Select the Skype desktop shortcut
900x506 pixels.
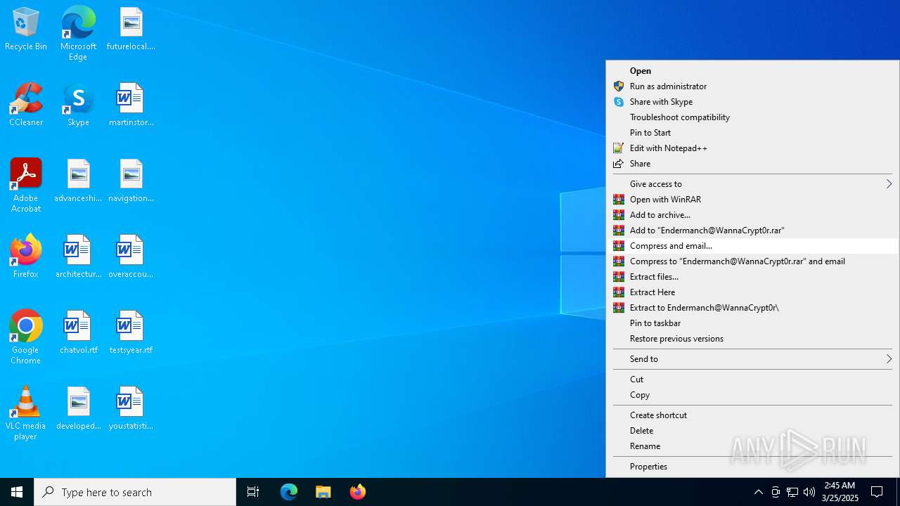[x=78, y=105]
